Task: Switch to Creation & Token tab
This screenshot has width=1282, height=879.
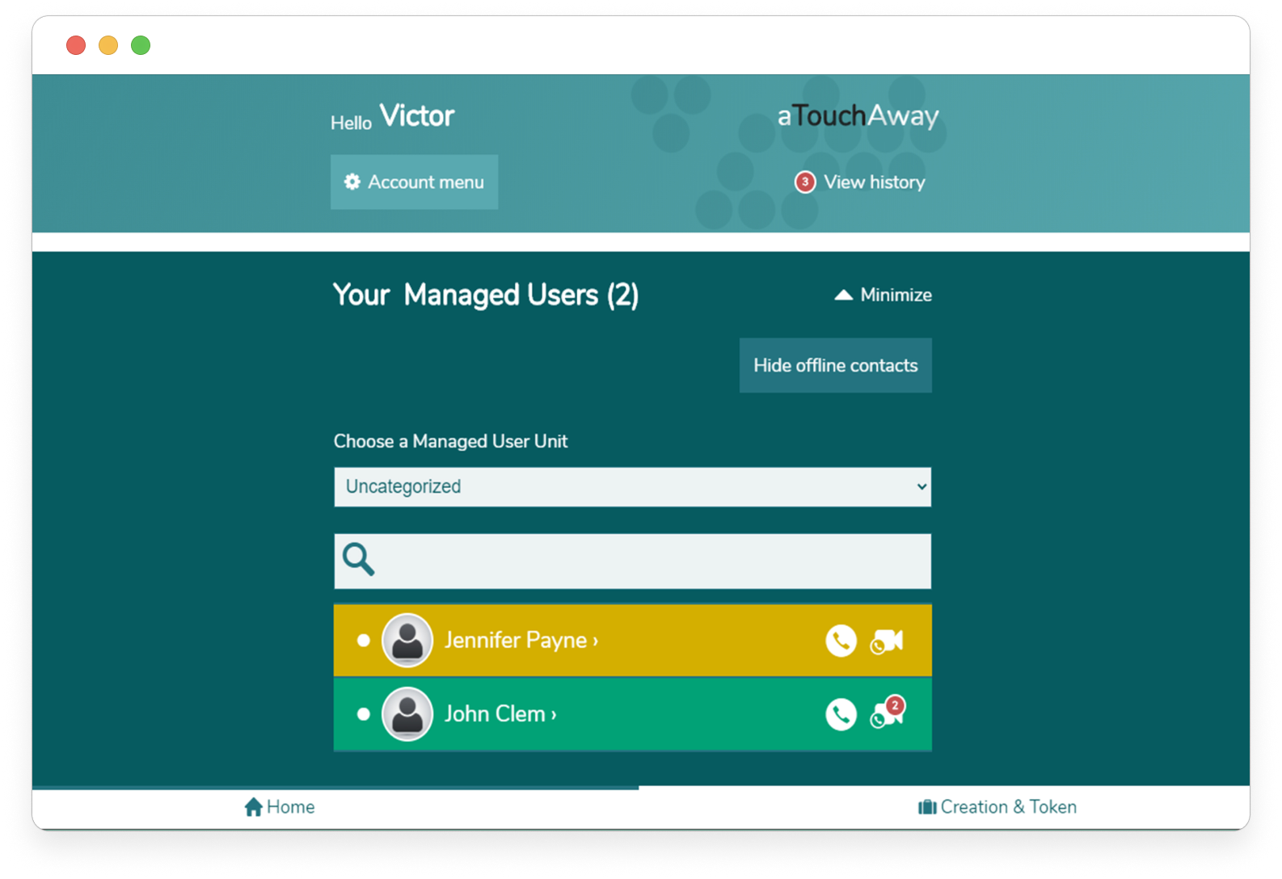Action: (x=997, y=807)
